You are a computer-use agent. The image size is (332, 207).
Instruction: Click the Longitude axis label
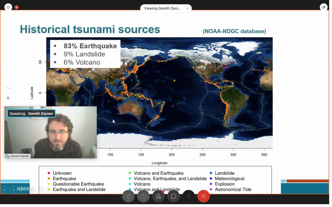(x=159, y=163)
